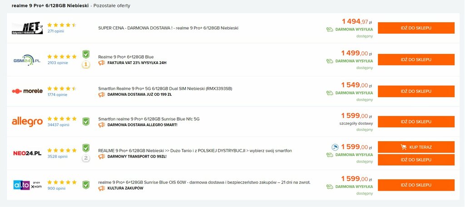Viewport: 465px width, 207px height.
Task: Click megaphone icon next to KULTURA ZAKUPÓW
Action: [x=101, y=188]
